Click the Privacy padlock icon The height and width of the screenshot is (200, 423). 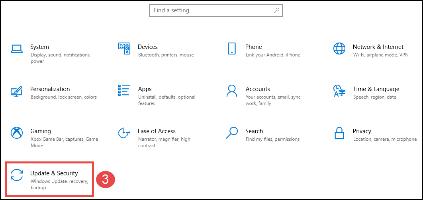pos(339,133)
